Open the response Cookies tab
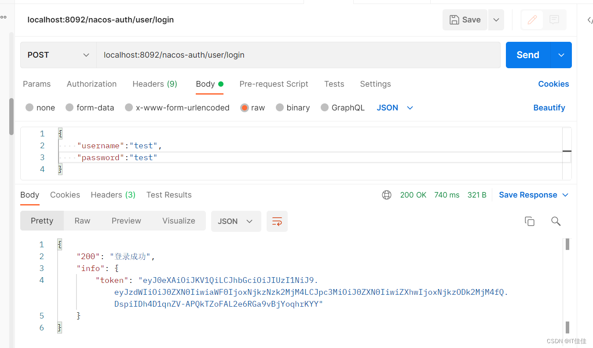 (65, 195)
